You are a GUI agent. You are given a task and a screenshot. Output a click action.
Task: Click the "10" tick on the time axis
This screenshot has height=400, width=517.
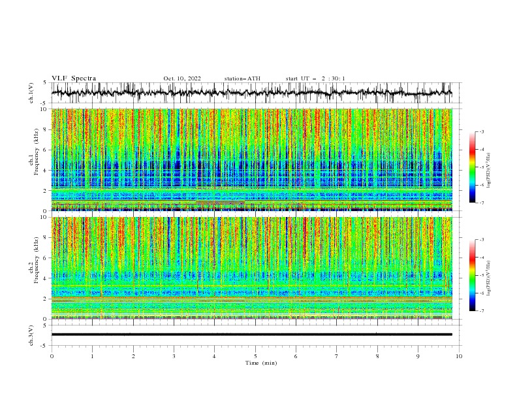click(x=459, y=356)
